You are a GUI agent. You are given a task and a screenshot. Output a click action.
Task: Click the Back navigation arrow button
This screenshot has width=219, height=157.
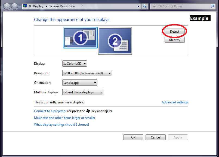tap(7, 6)
